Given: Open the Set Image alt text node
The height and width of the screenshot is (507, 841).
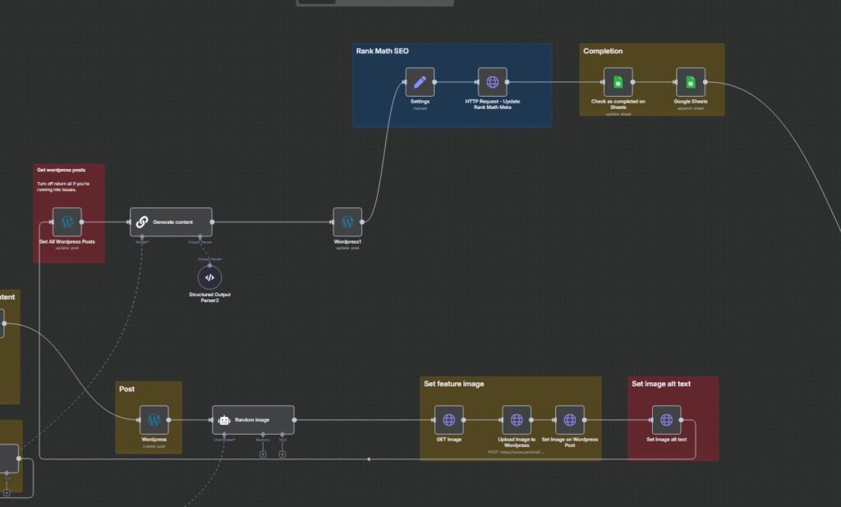Looking at the screenshot, I should 666,420.
